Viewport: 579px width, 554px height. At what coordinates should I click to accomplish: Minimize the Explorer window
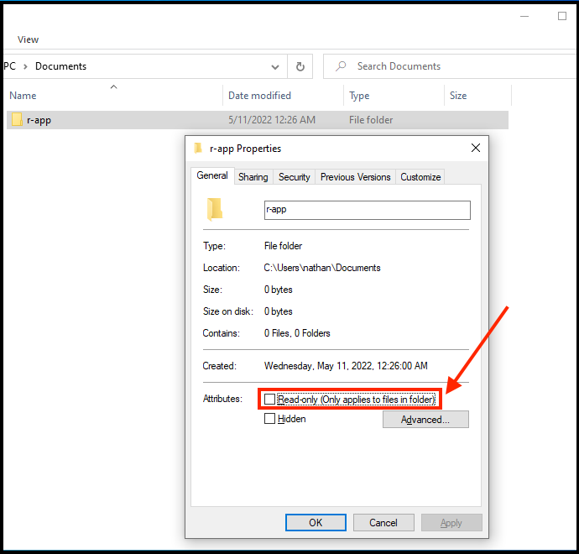pyautogui.click(x=524, y=16)
